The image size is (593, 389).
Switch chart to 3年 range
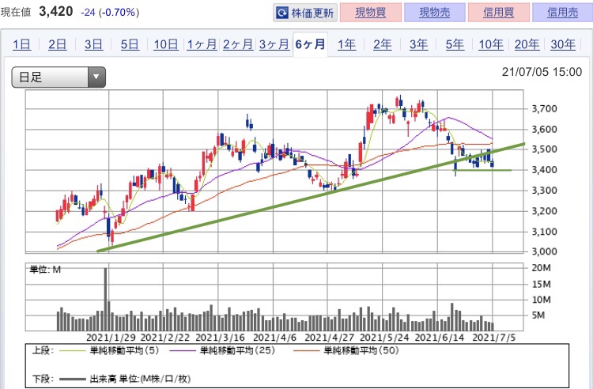point(418,44)
